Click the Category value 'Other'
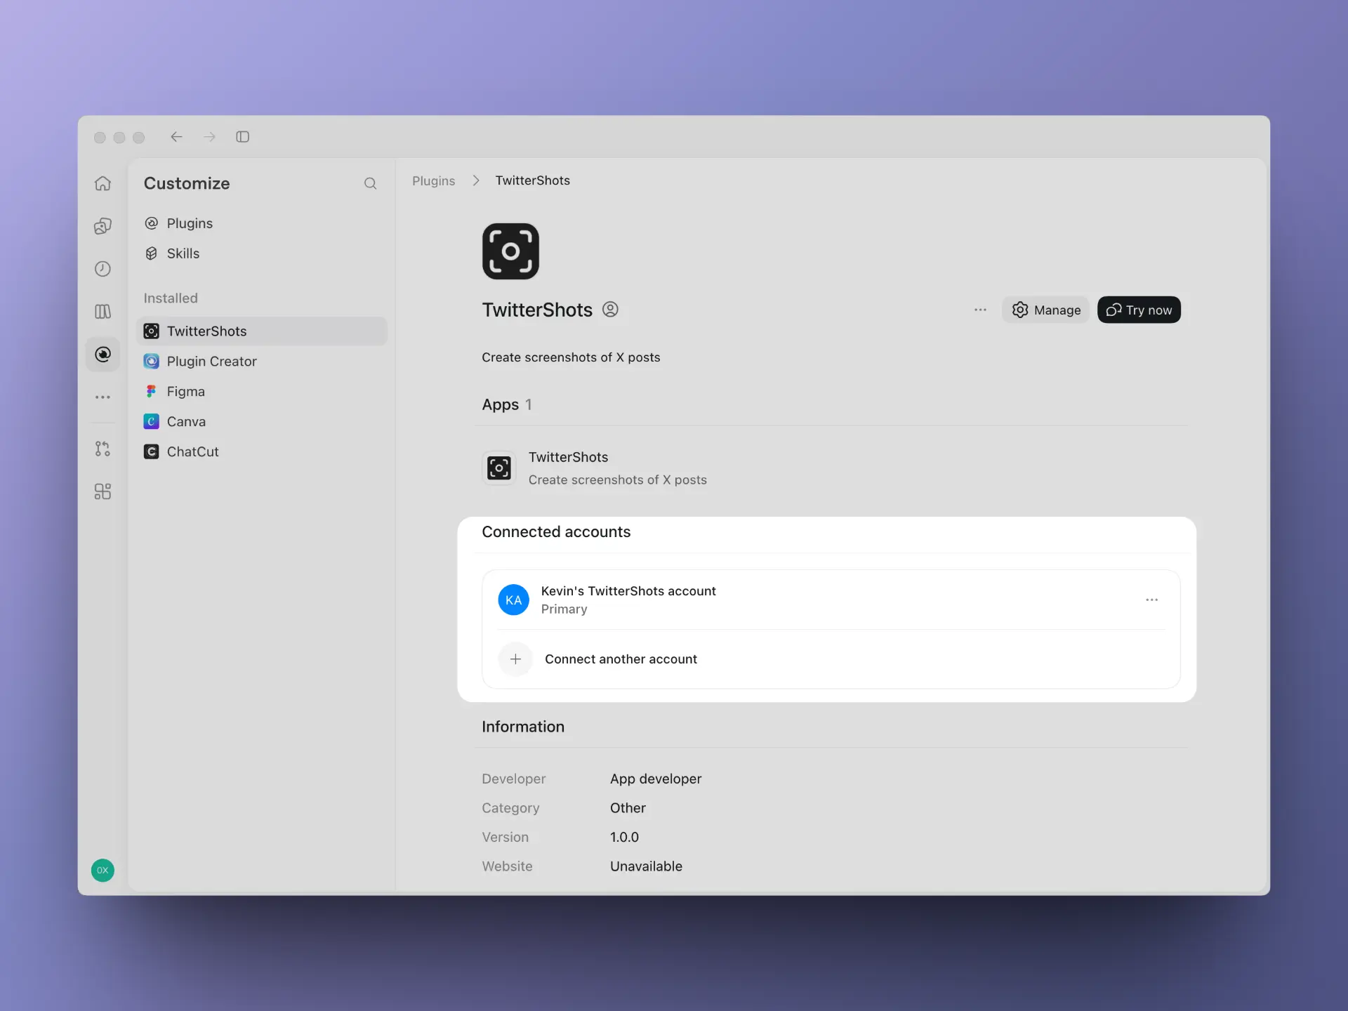Image resolution: width=1348 pixels, height=1011 pixels. pos(628,808)
